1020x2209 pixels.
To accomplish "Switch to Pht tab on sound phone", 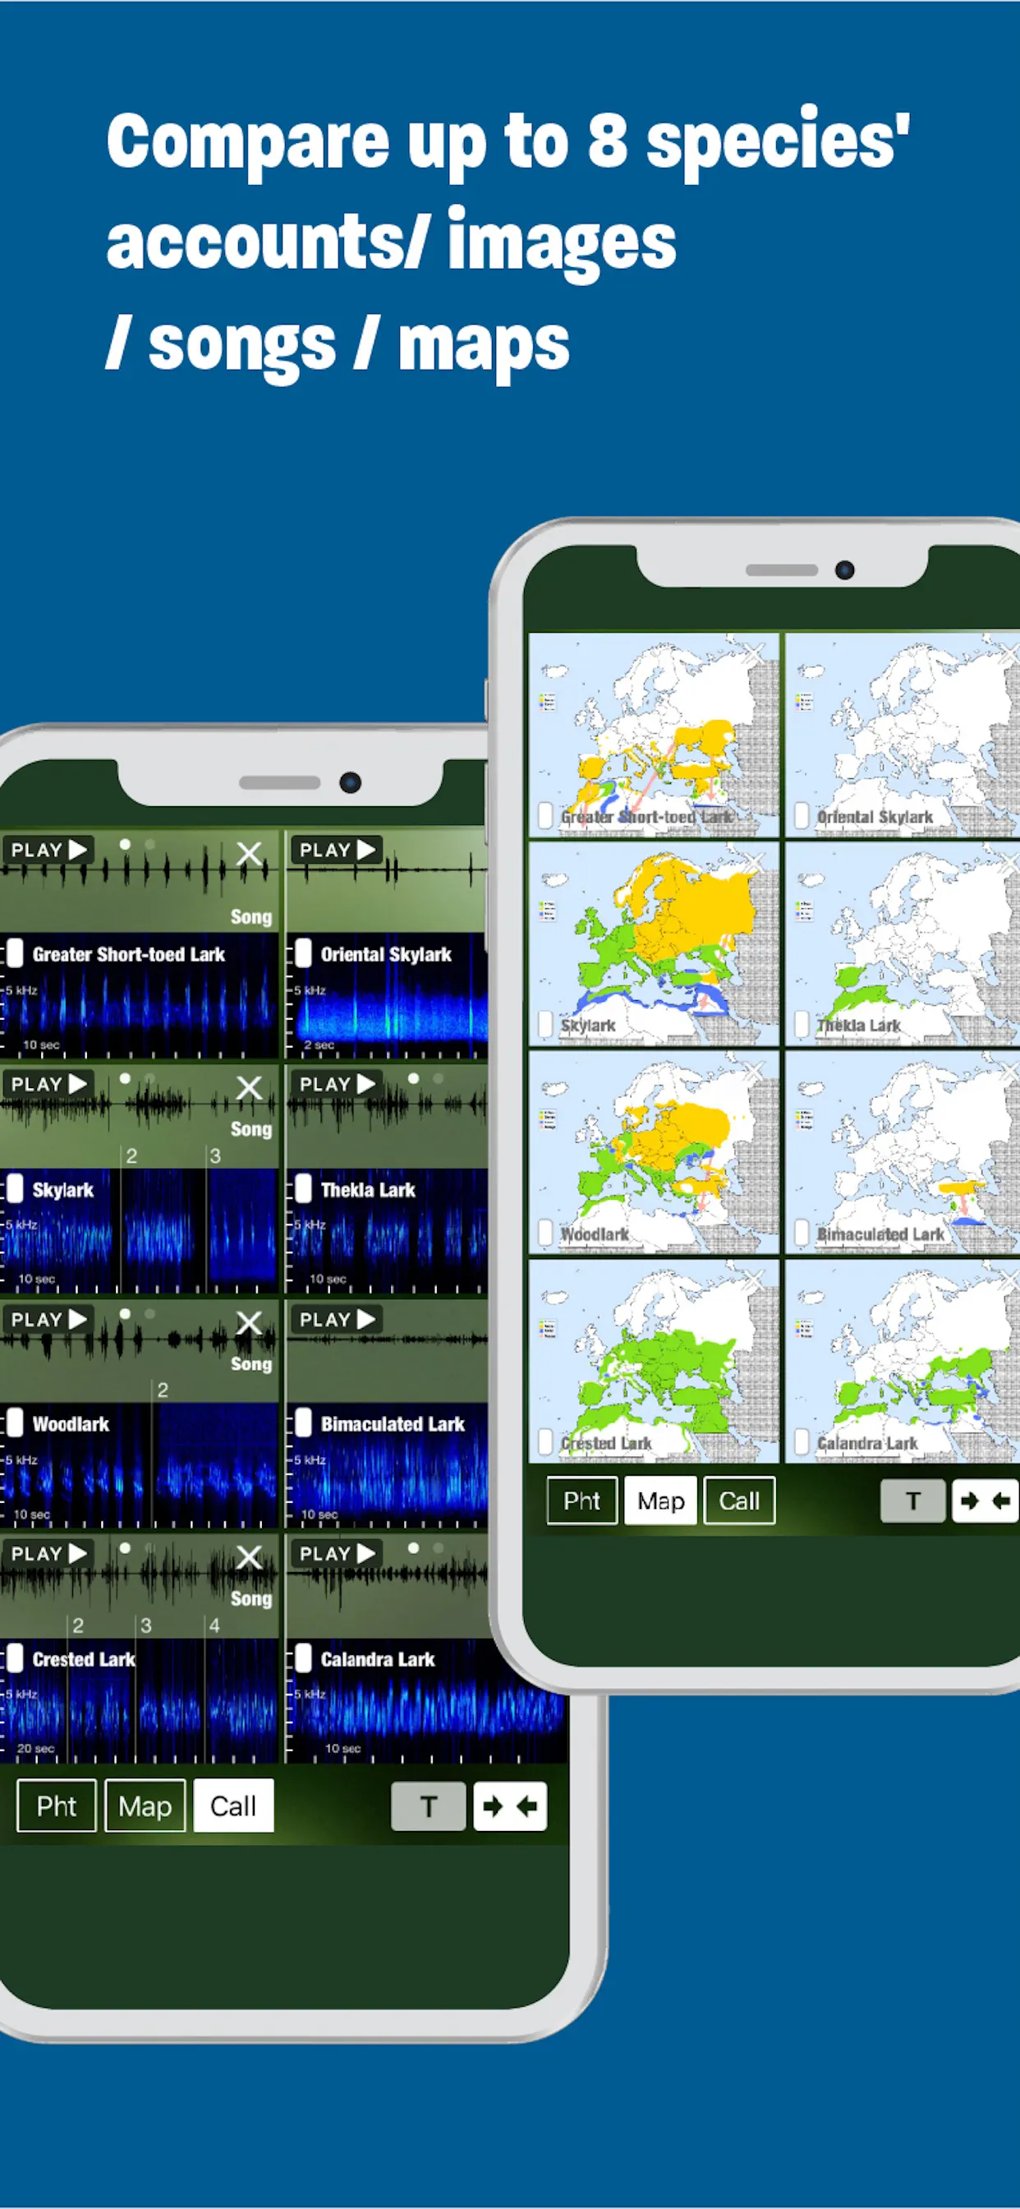I will click(57, 1805).
